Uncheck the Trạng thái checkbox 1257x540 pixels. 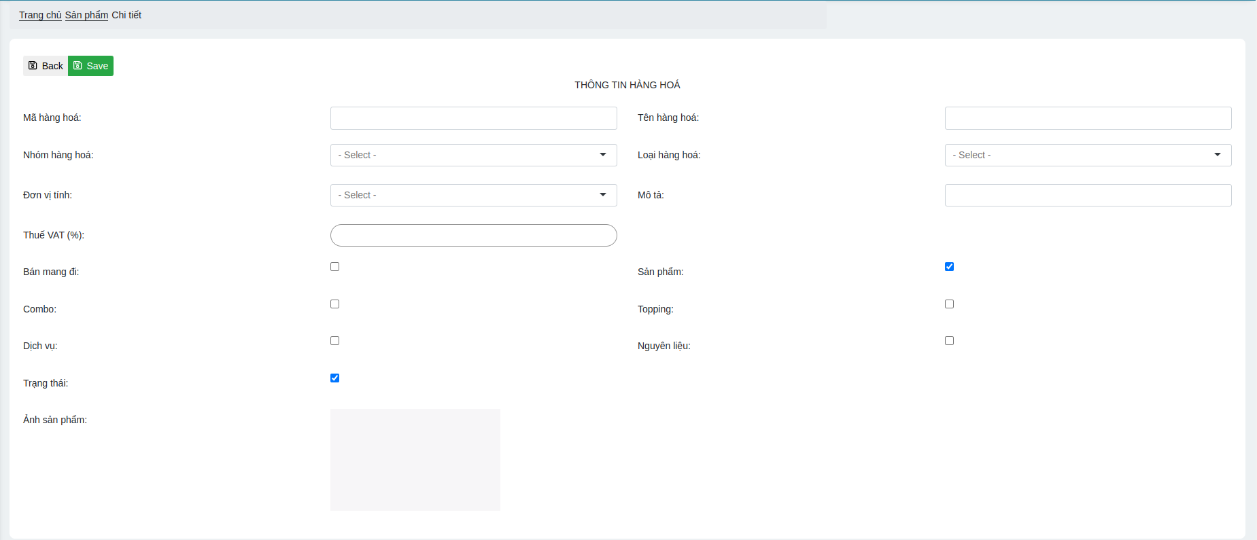(x=334, y=378)
